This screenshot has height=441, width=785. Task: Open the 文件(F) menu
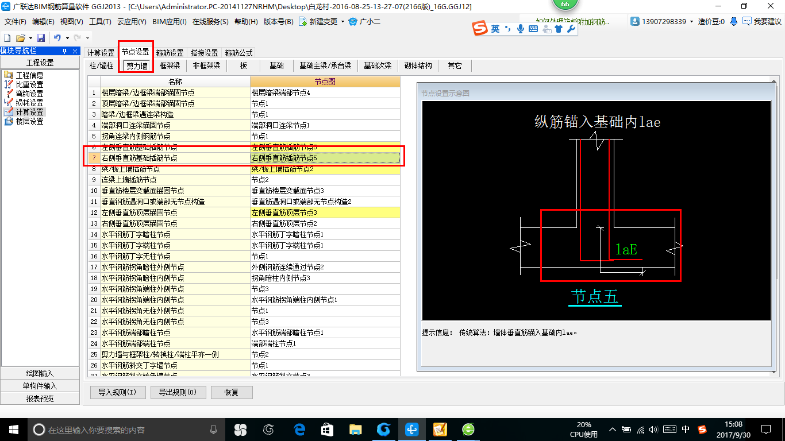[x=16, y=22]
